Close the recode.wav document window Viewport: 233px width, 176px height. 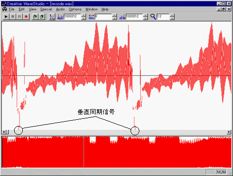[229, 9]
